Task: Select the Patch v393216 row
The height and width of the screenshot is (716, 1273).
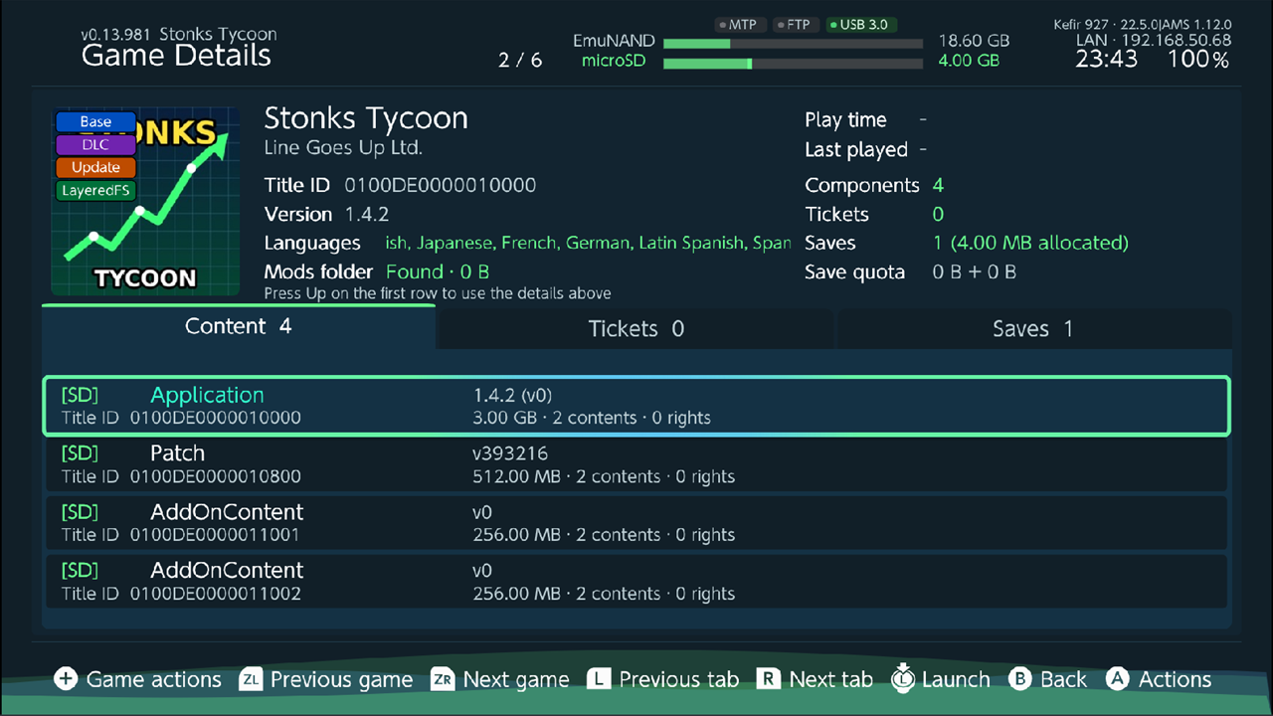Action: (636, 464)
